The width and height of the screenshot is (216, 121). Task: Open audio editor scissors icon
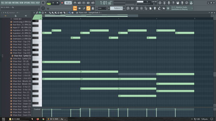click(164, 3)
